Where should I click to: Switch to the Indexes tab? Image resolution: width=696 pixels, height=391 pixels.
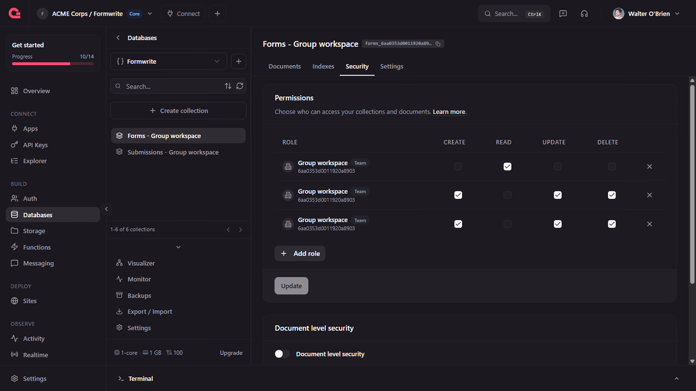(x=323, y=66)
